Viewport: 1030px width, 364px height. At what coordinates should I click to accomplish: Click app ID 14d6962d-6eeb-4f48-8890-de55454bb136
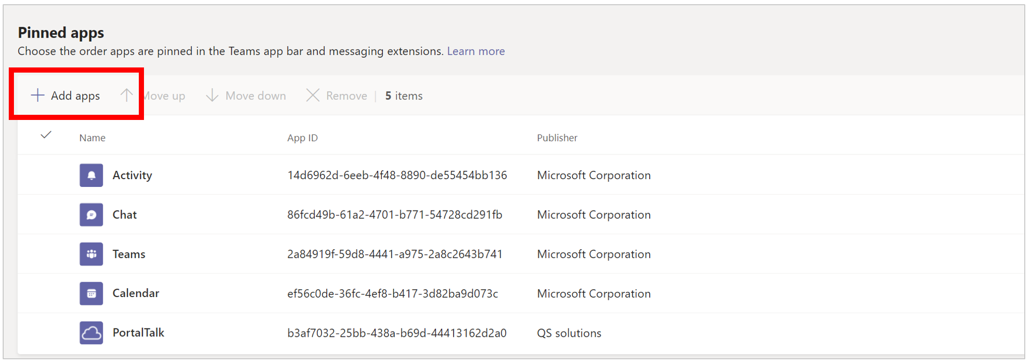click(397, 175)
